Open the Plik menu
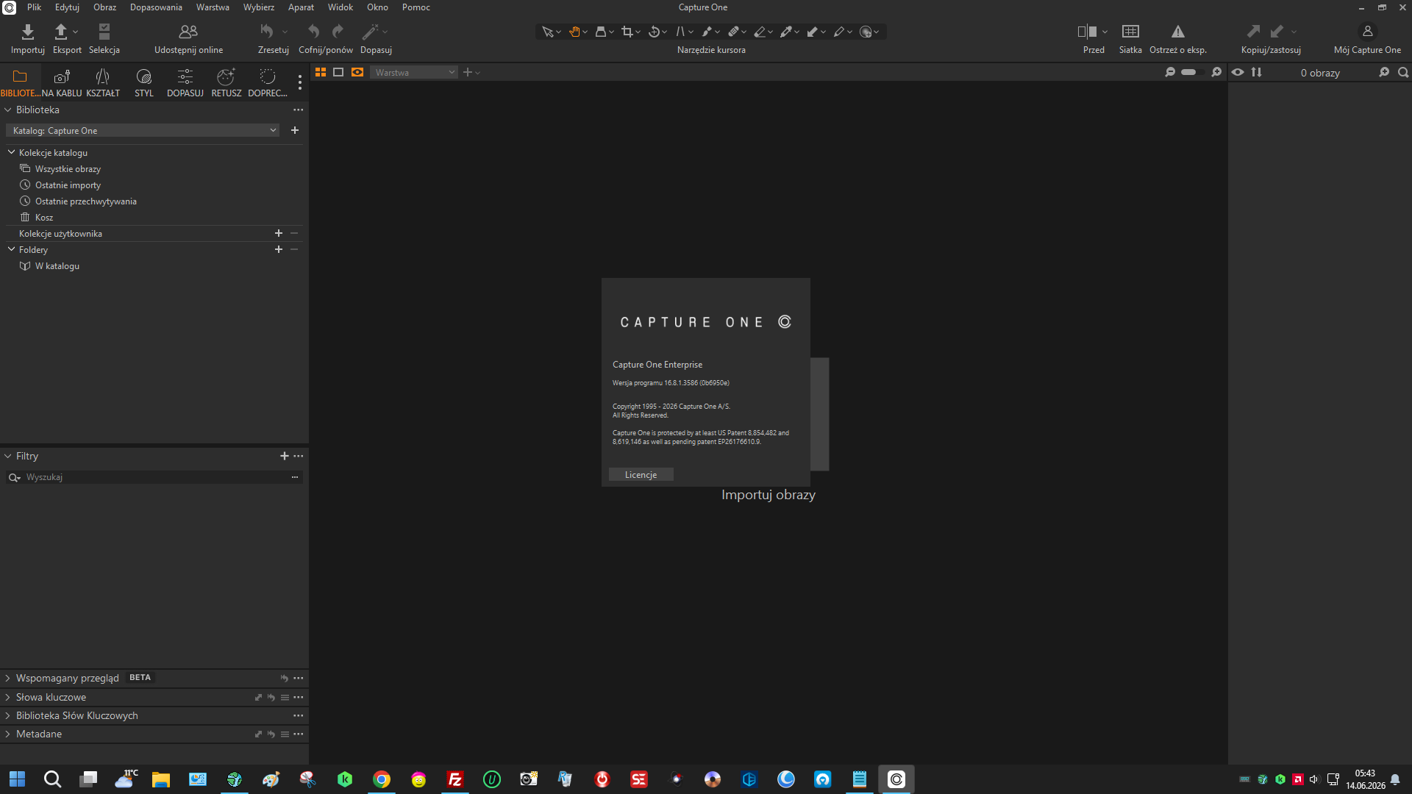 coord(34,7)
